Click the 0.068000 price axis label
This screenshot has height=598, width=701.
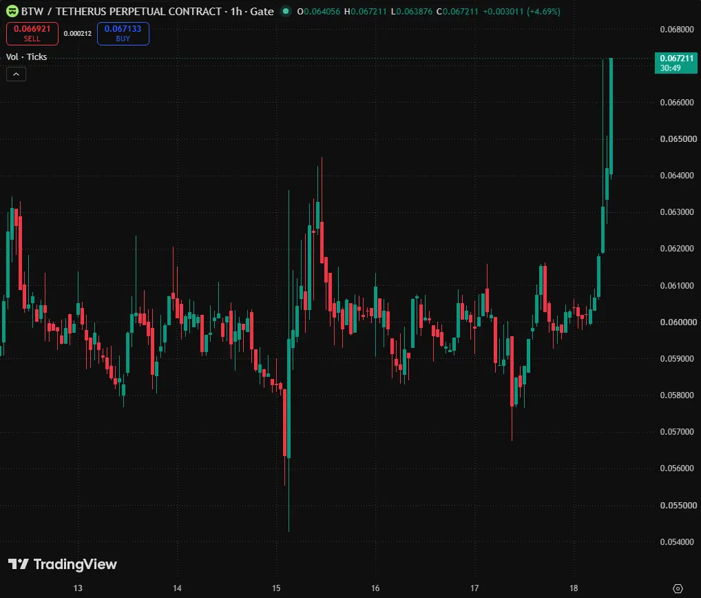click(x=676, y=30)
